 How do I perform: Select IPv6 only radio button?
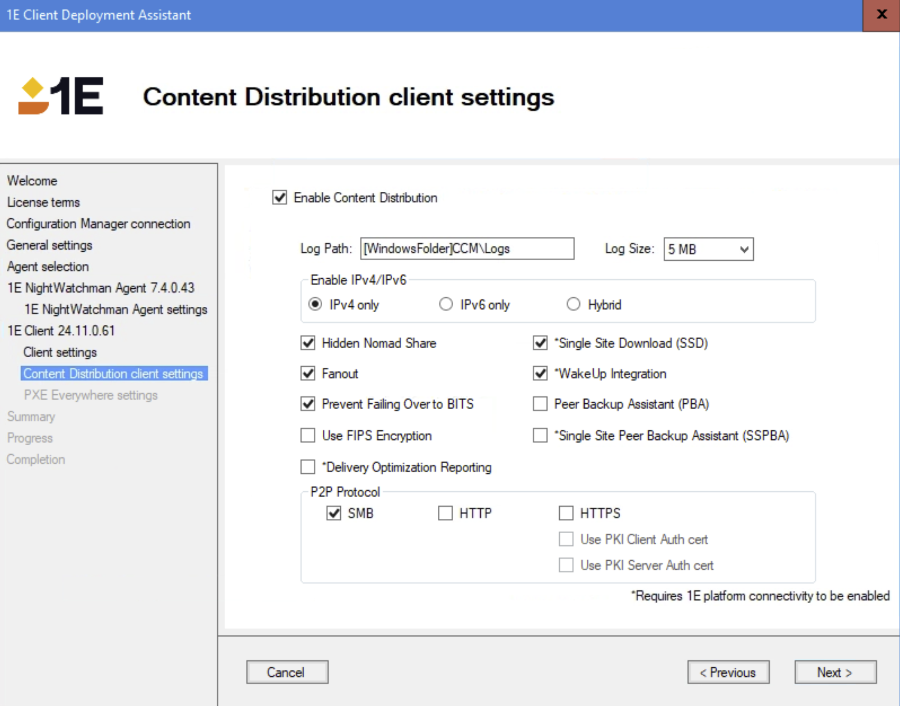(446, 305)
